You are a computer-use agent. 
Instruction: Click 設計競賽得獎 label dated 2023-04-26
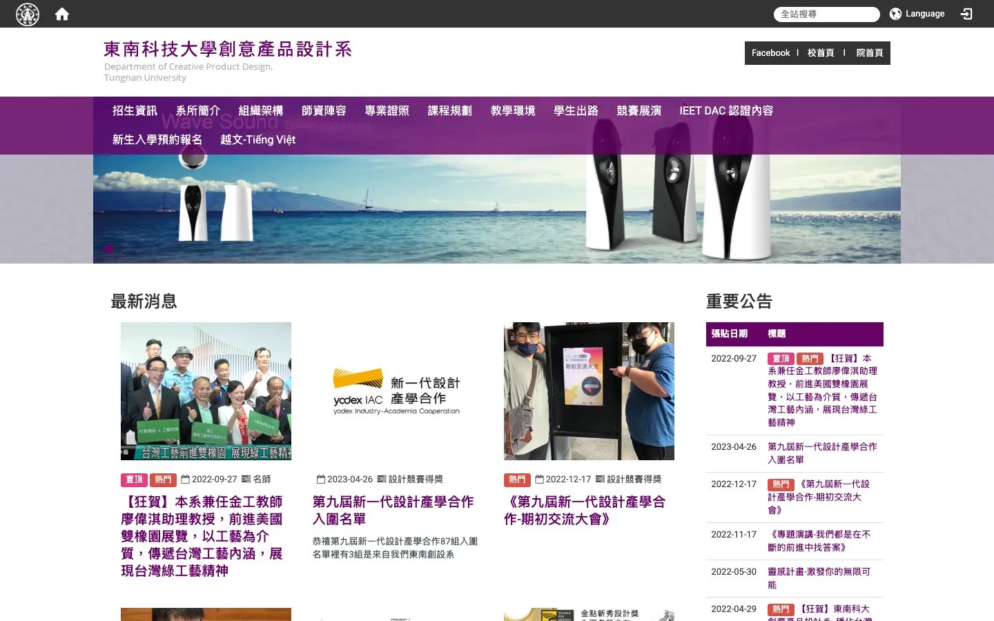point(416,480)
